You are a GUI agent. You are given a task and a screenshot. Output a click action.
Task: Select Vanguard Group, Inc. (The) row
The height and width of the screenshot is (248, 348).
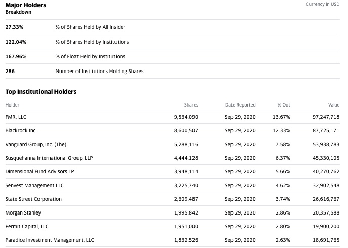[x=35, y=145]
